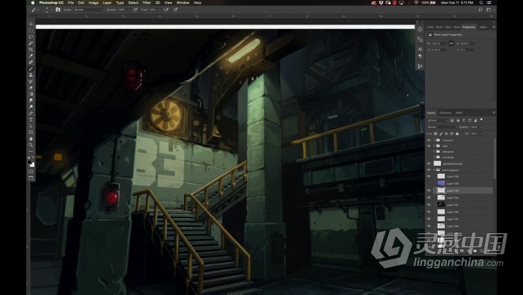Expand the Text layer group
Image resolution: width=523 pixels, height=295 pixels.
[x=434, y=146]
